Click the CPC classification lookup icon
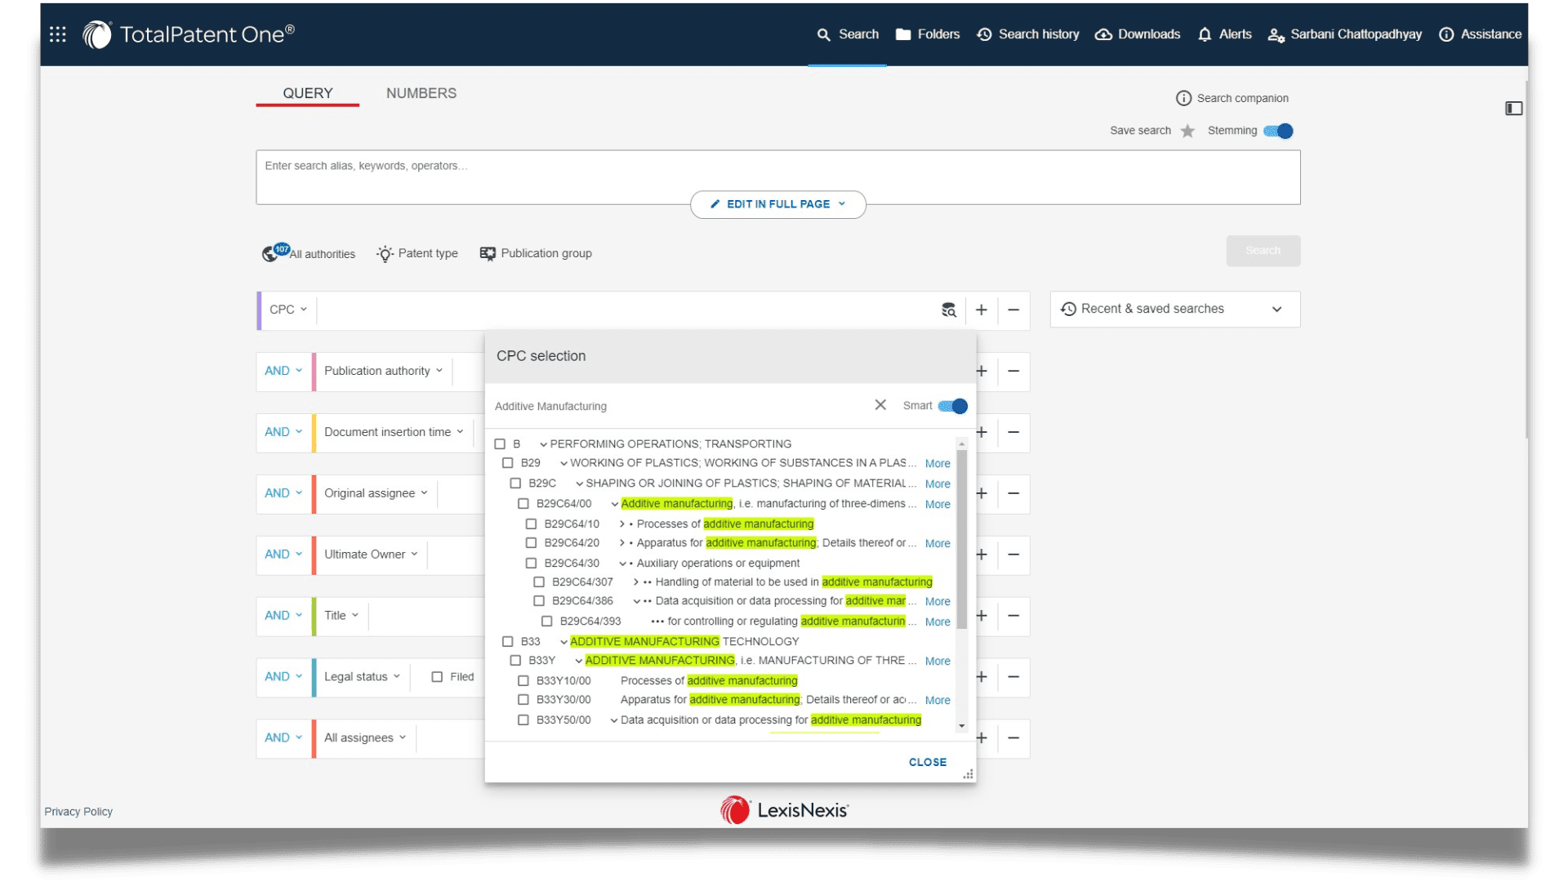This screenshot has width=1568, height=882. click(x=948, y=310)
